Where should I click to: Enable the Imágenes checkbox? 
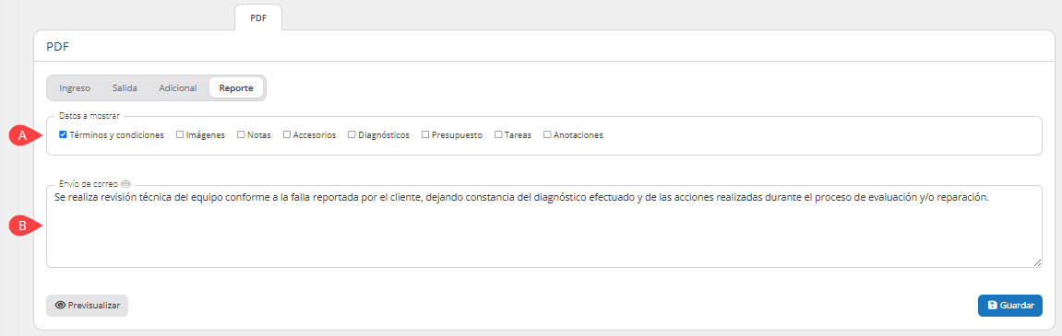pyautogui.click(x=180, y=134)
